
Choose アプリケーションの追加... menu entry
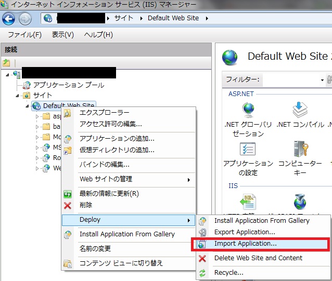coord(129,139)
